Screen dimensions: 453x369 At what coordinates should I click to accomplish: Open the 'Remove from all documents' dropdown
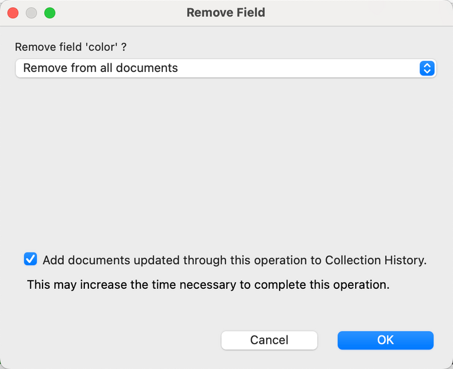(x=225, y=68)
